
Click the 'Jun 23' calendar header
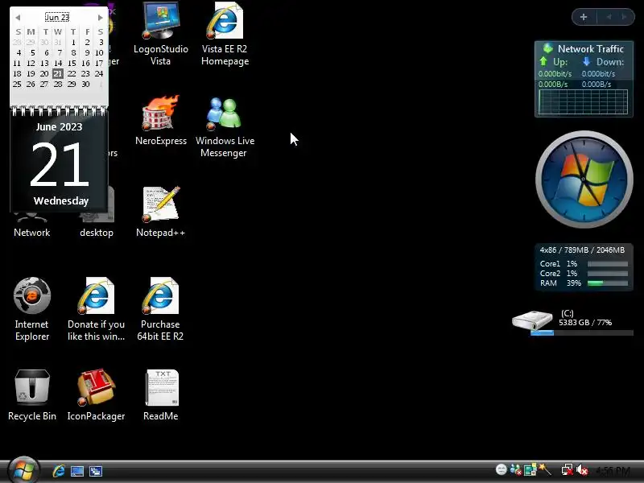click(57, 17)
